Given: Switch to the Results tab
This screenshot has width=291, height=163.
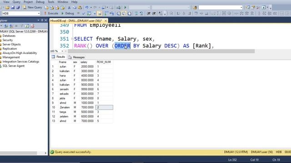Looking at the screenshot, I should pos(58,57).
